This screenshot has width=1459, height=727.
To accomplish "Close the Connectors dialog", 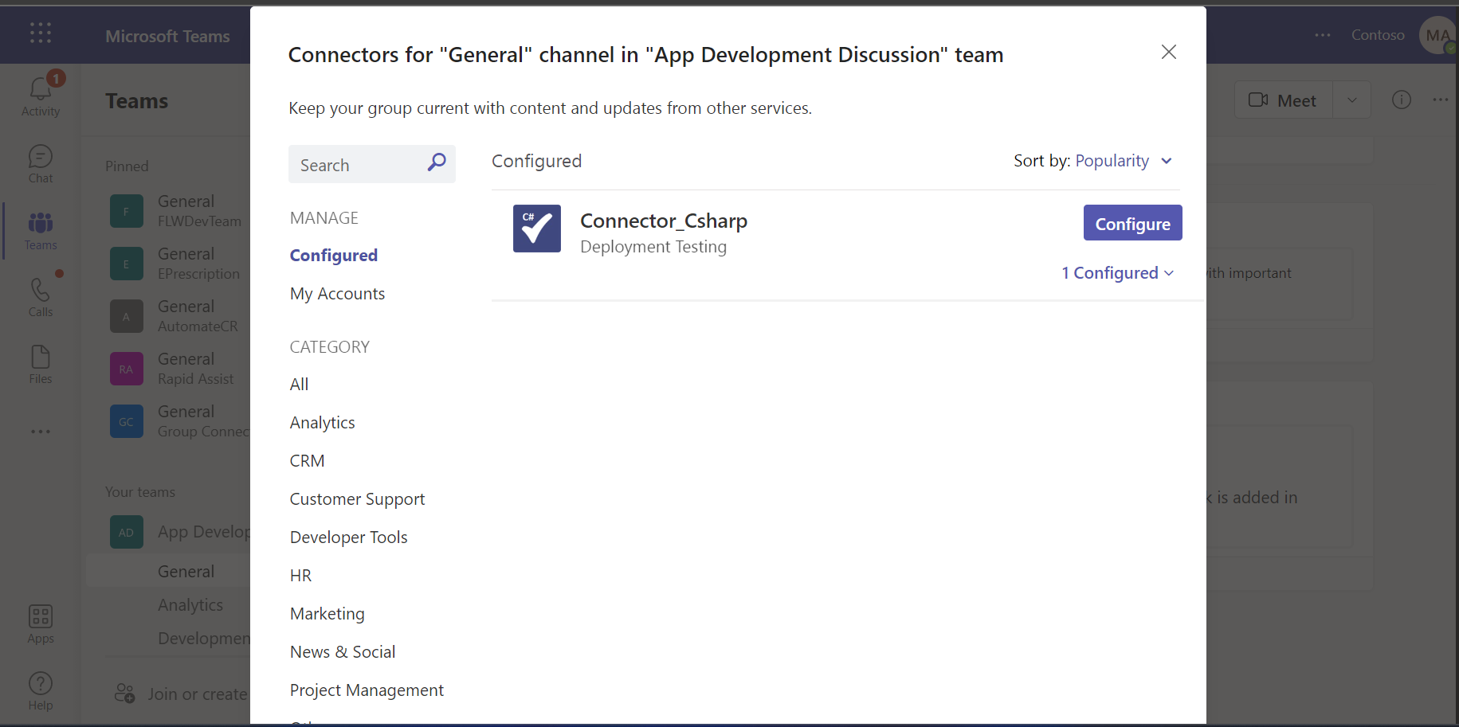I will (x=1169, y=52).
